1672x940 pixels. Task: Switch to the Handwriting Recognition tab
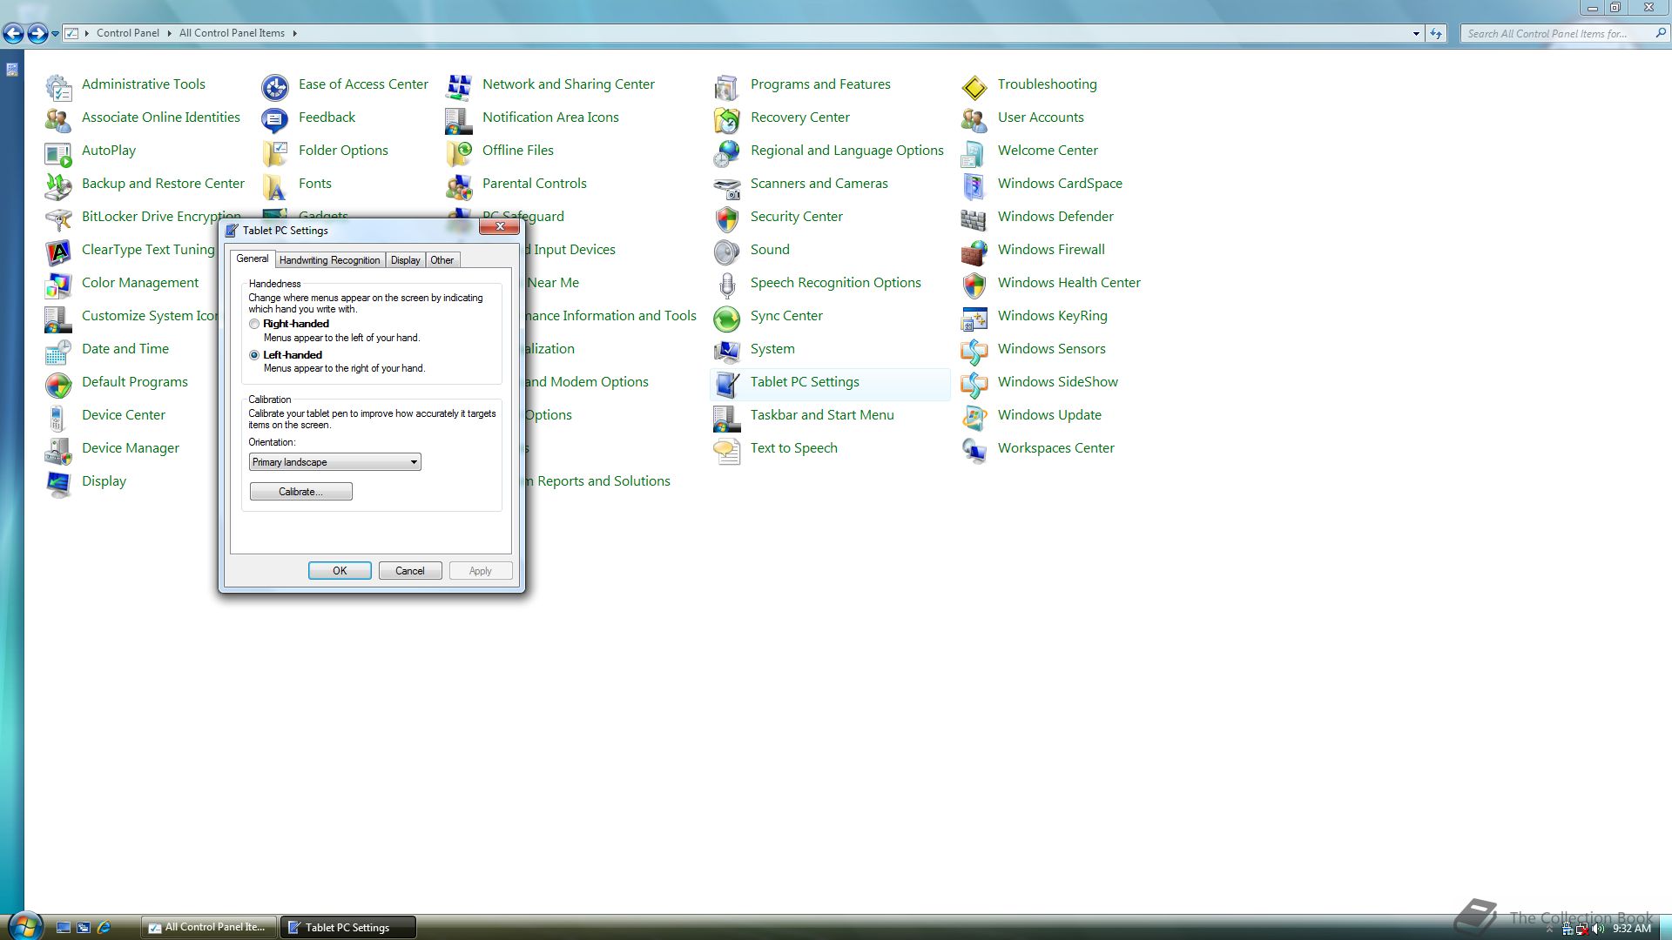[x=329, y=260]
